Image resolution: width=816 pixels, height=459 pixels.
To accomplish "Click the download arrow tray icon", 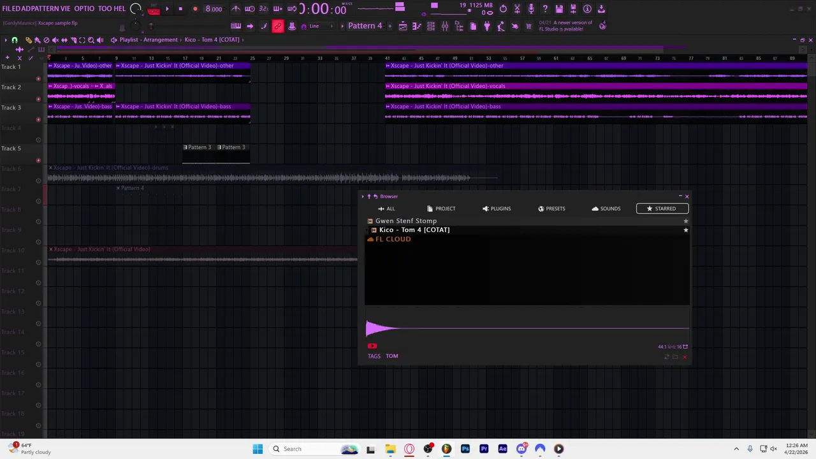I will tap(601, 9).
